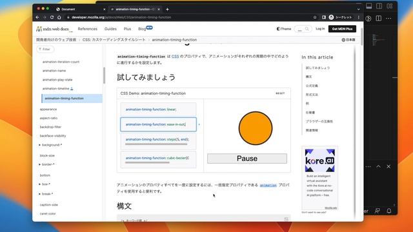This screenshot has width=413, height=232.
Task: Close the Document tab
Action: point(105,9)
